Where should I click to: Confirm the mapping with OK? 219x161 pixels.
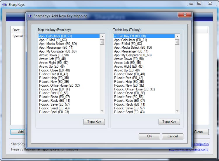pos(149,136)
